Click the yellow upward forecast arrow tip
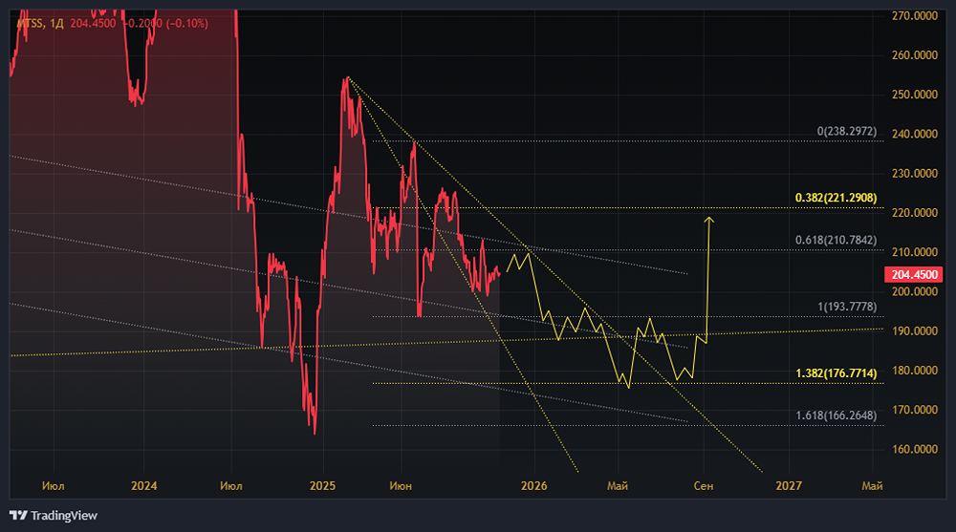 tap(708, 219)
